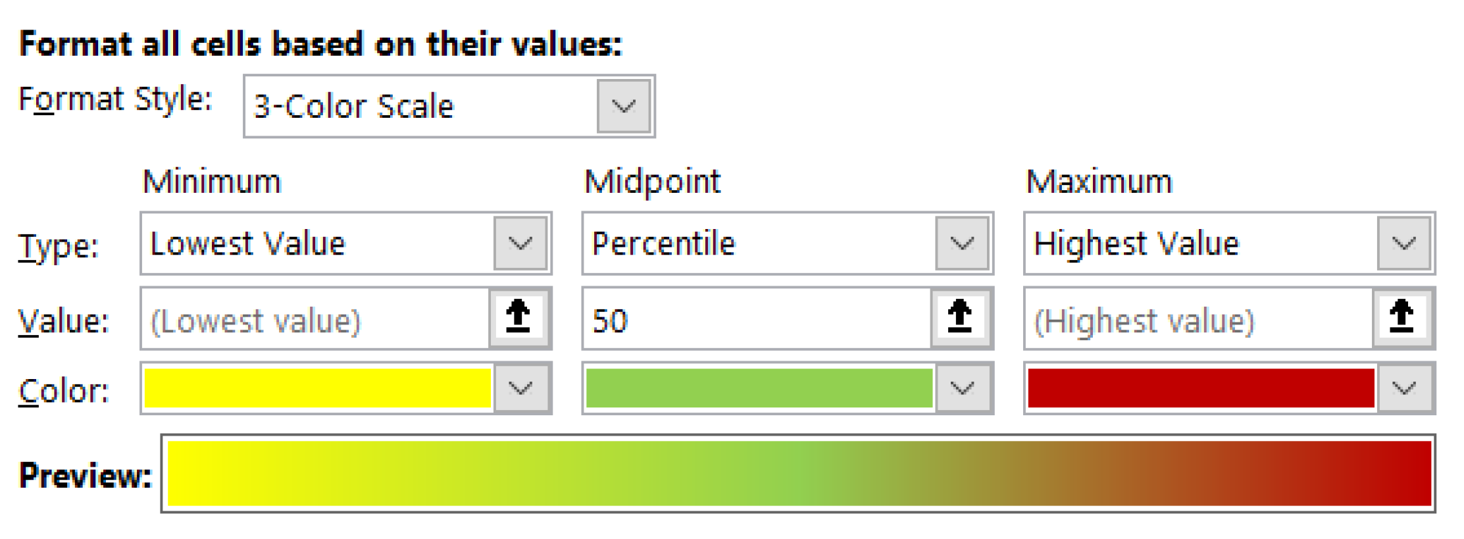Expand the Midpoint Type dropdown arrow
Image resolution: width=1464 pixels, height=539 pixels.
click(x=962, y=244)
